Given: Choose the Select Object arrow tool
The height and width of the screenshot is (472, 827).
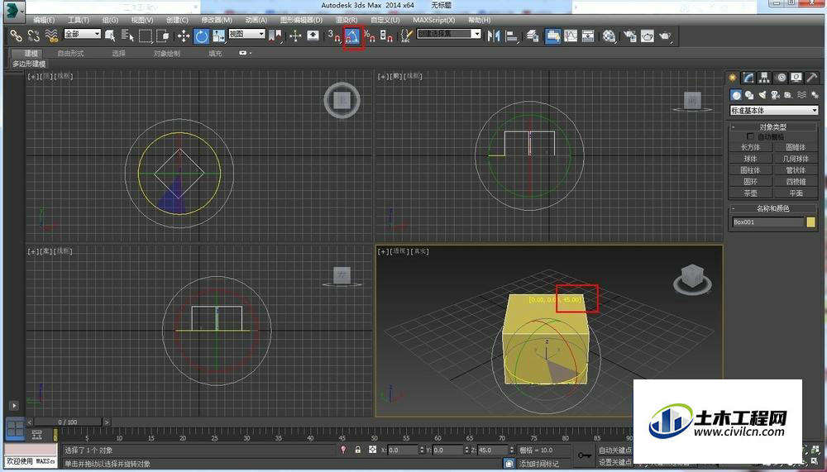Looking at the screenshot, I should point(110,36).
